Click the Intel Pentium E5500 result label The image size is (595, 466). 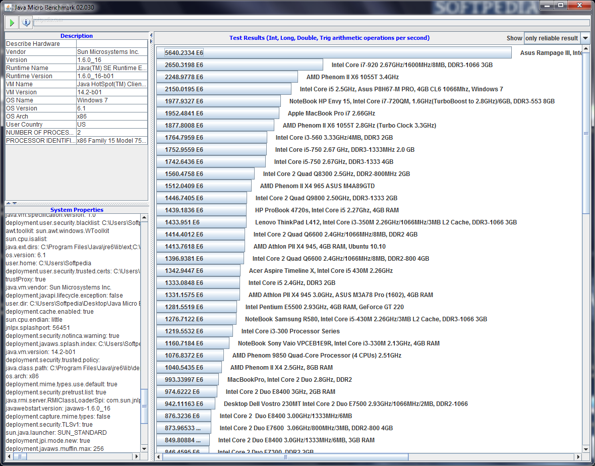coord(324,307)
